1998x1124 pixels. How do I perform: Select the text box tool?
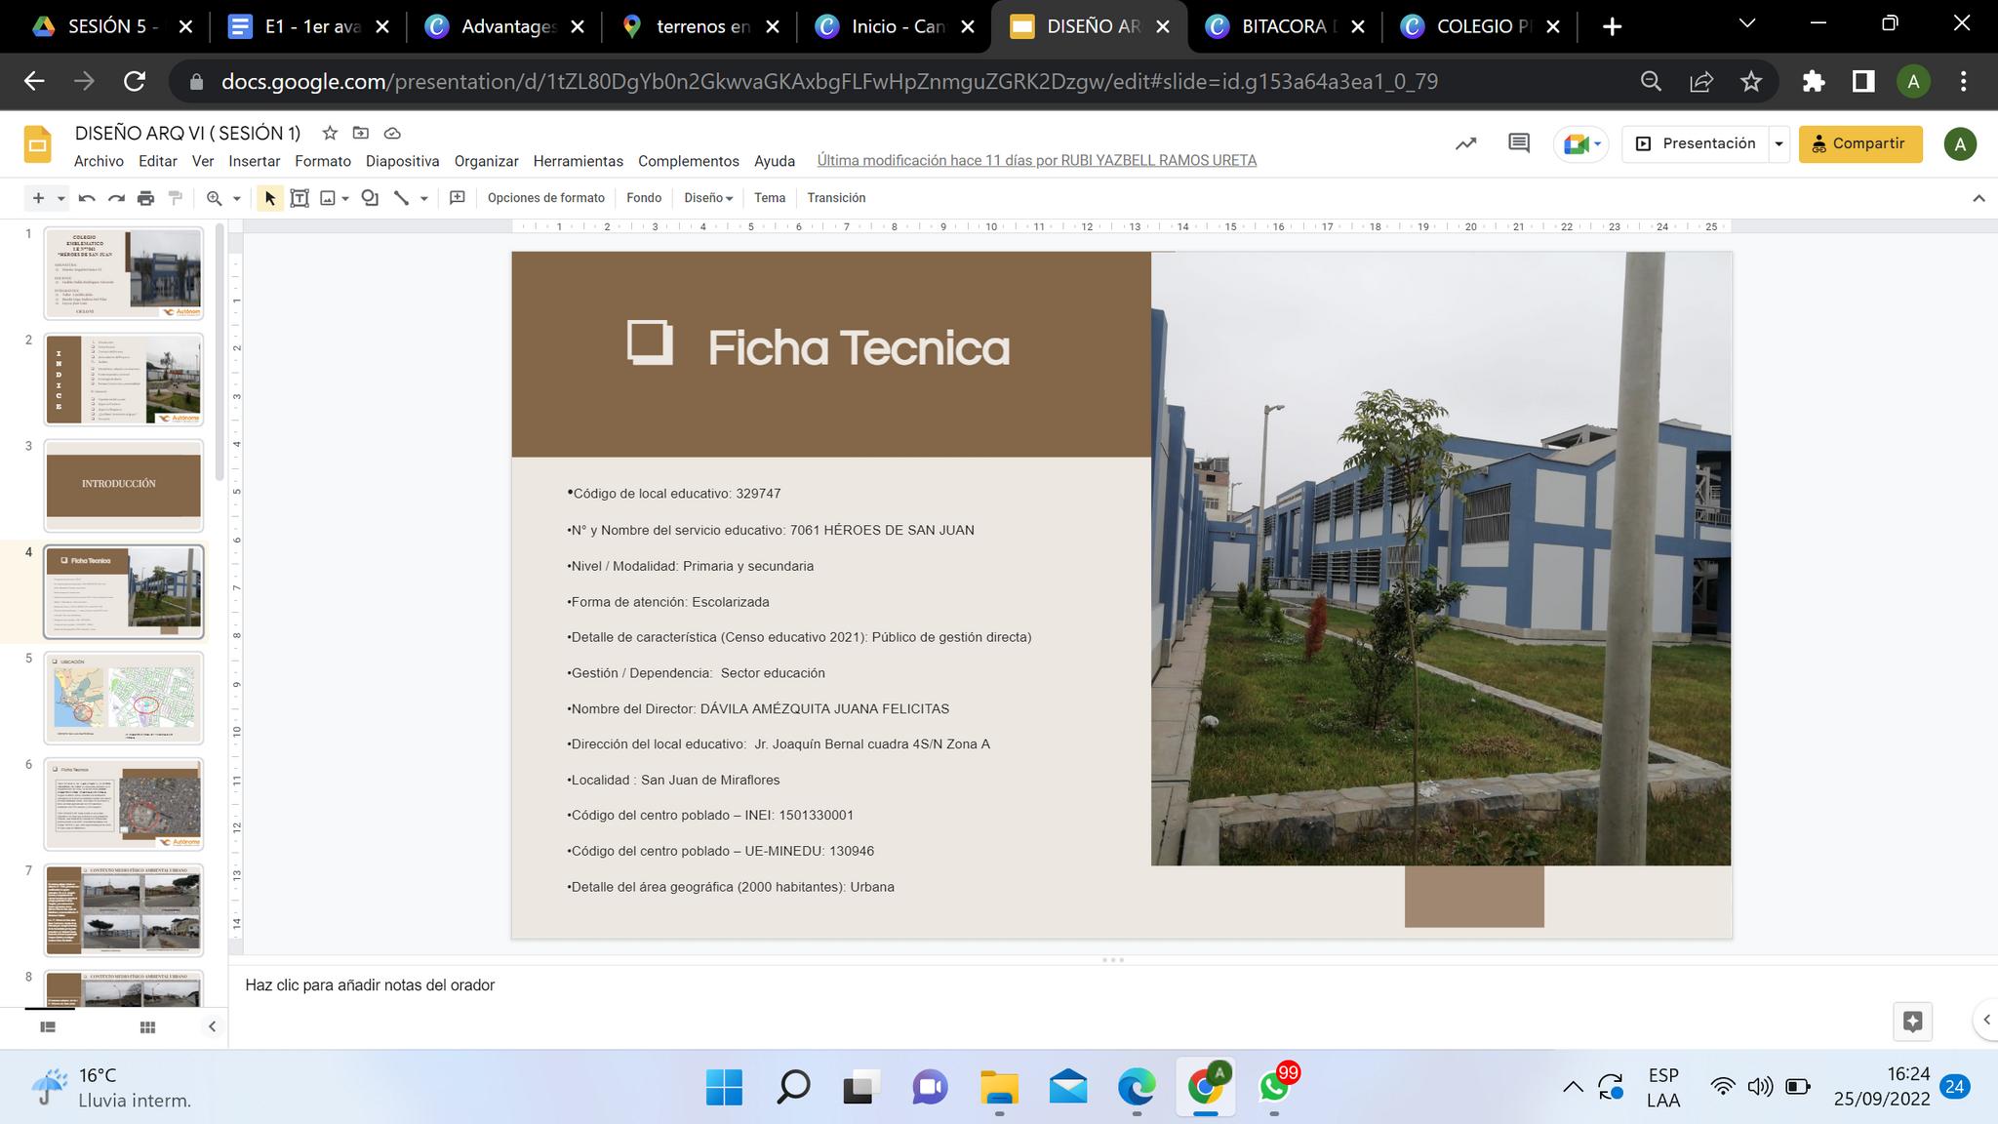[x=300, y=198]
